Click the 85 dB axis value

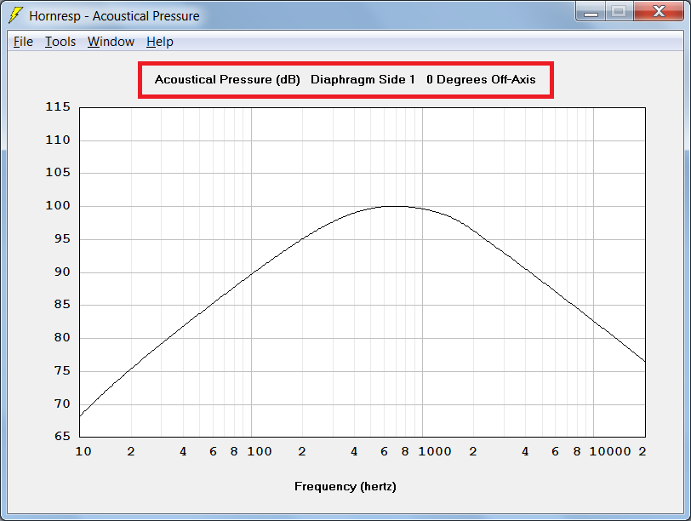62,305
